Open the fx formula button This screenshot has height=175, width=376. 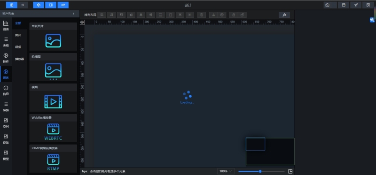pos(284,15)
